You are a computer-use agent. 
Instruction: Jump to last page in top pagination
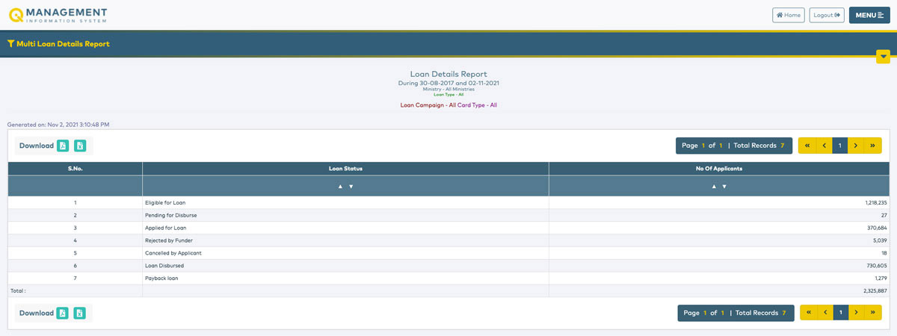click(x=873, y=146)
